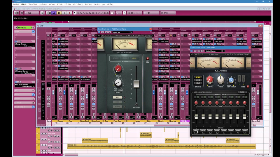Go to next marker in transport toolbar
280x157 pixels.
(50, 13)
